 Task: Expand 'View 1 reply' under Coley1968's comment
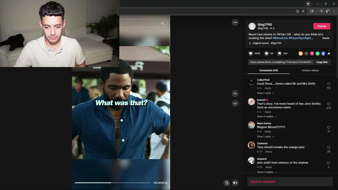[x=265, y=93]
